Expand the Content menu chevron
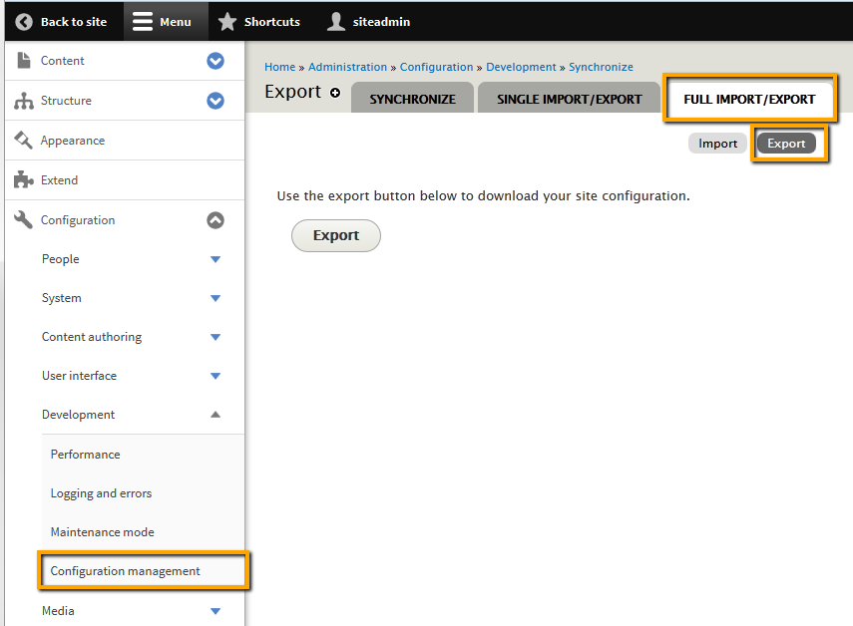853x626 pixels. [215, 61]
